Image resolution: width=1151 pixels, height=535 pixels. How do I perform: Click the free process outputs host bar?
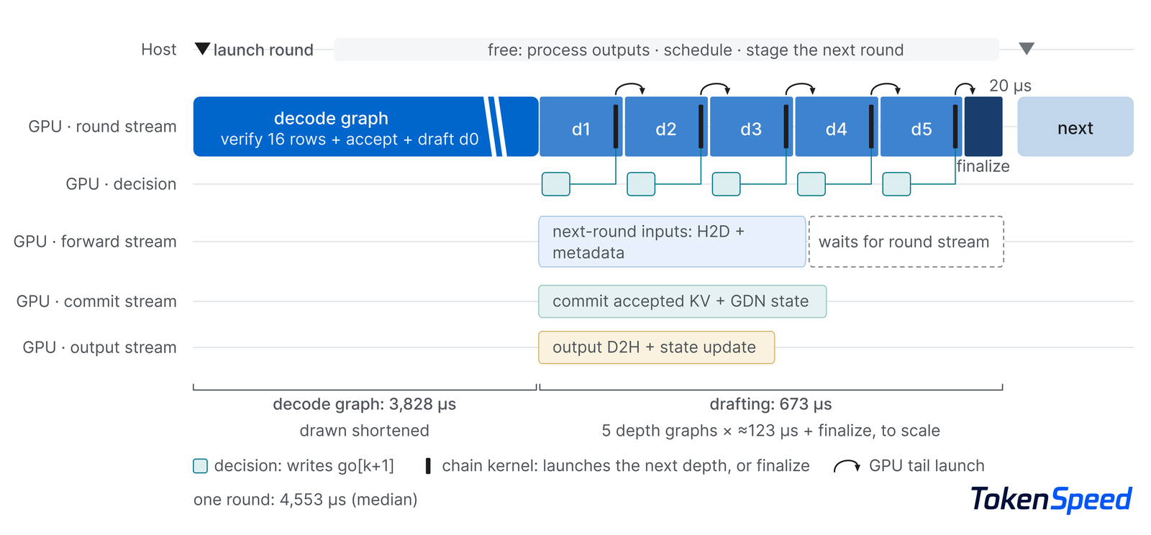[666, 50]
